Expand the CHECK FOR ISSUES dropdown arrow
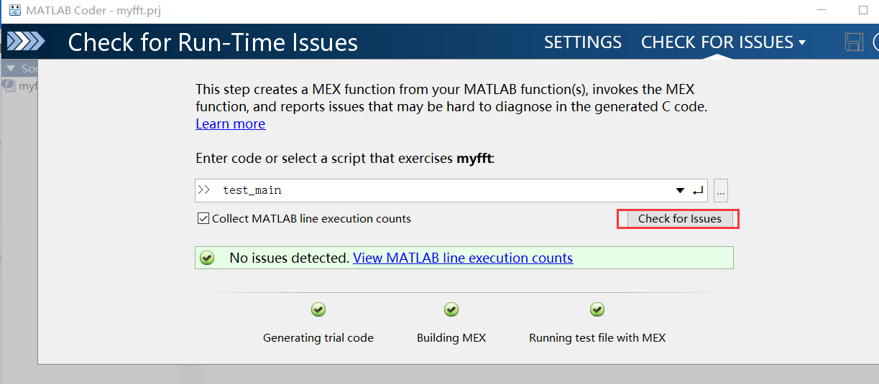879x384 pixels. 801,42
